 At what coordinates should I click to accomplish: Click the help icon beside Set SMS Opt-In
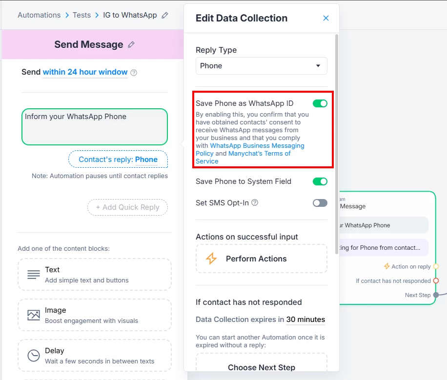(x=255, y=203)
